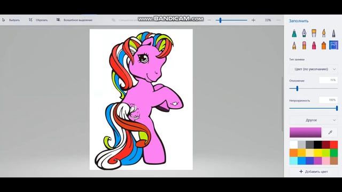Activate Волшебное выделение magic select
The height and width of the screenshot is (192, 342).
tap(74, 20)
